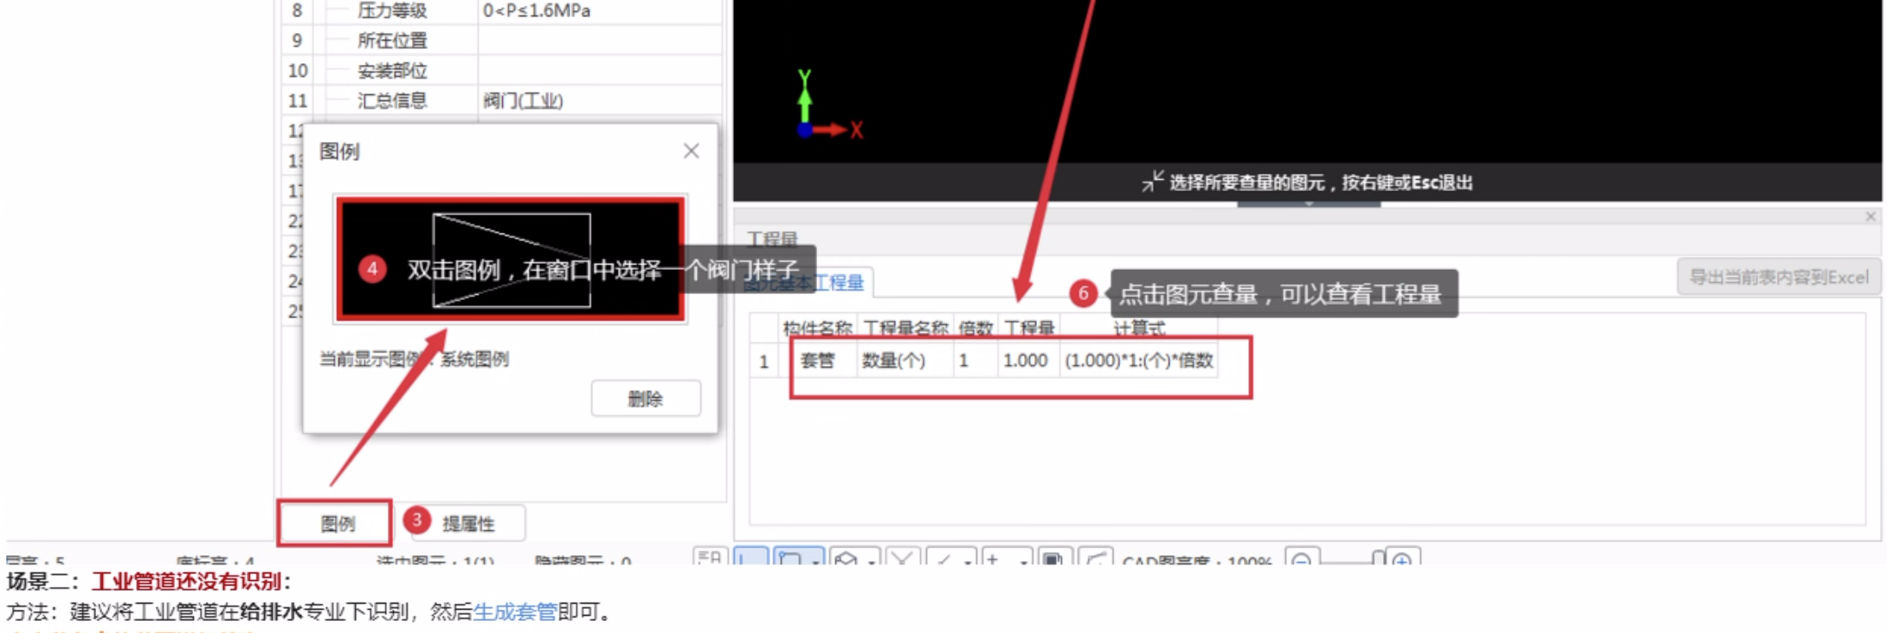This screenshot has width=1887, height=633.
Task: Click the collapse handle under the prompt bar
Action: coord(1309,204)
